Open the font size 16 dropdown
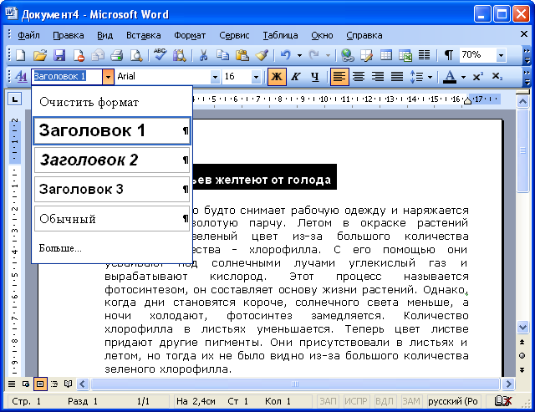The width and height of the screenshot is (535, 412). 256,77
